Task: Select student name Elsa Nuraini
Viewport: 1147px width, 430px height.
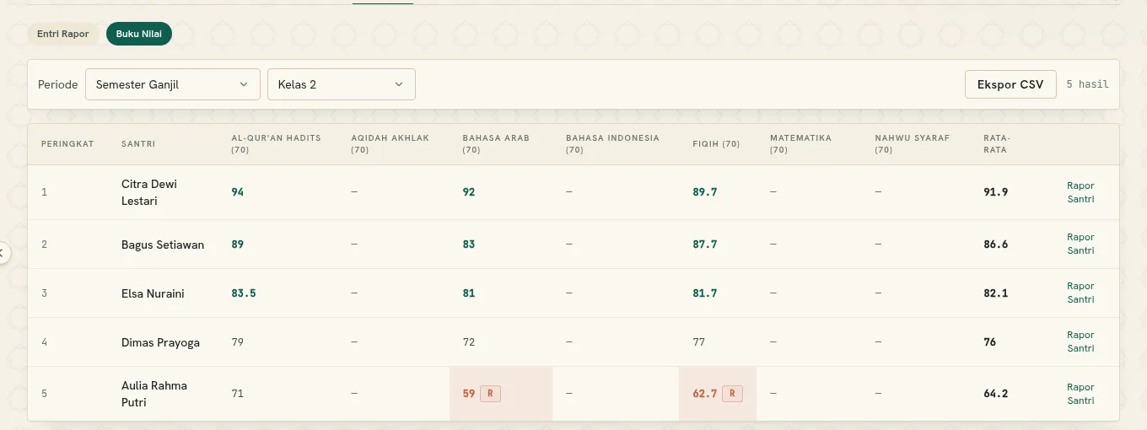Action: tap(153, 293)
